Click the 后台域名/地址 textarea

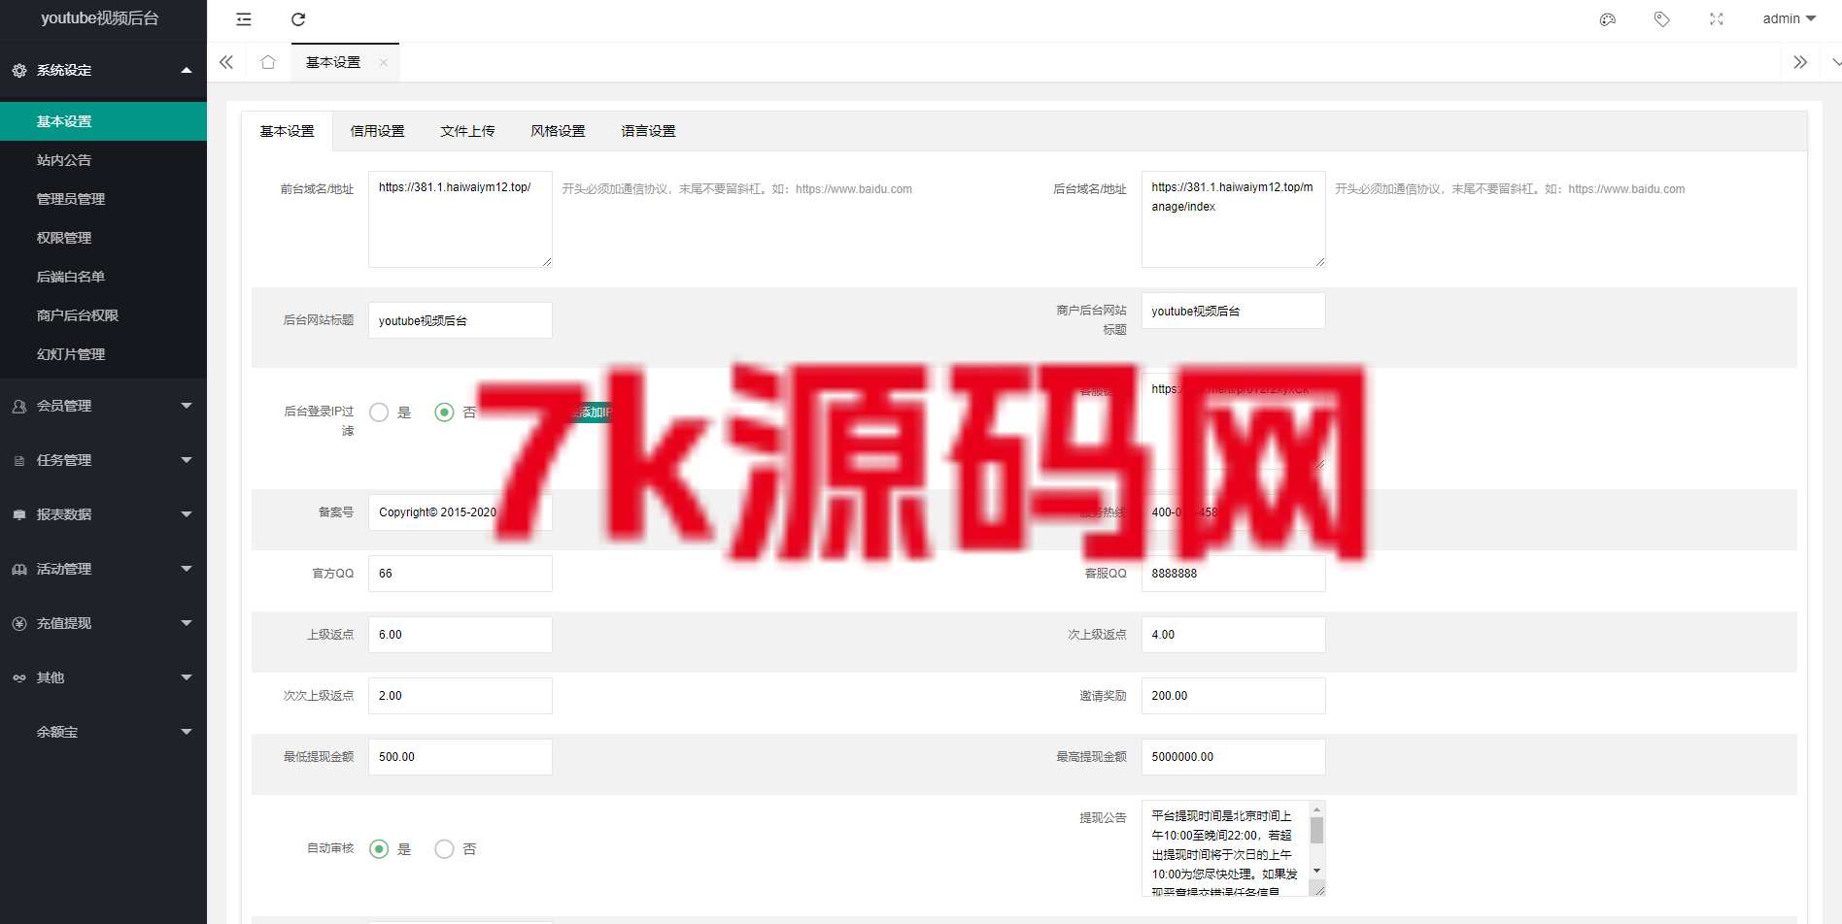tap(1233, 219)
